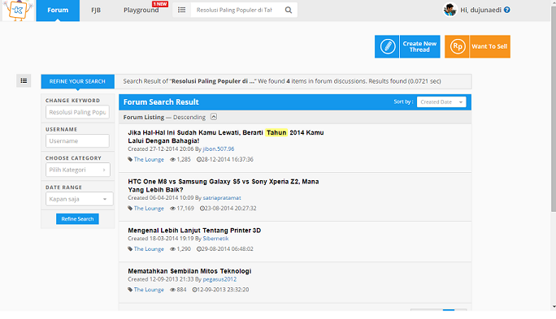
Task: Open the Kaskus logo home page
Action: [x=18, y=11]
